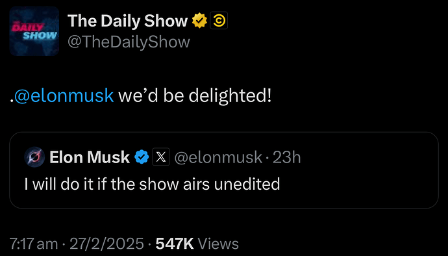The width and height of the screenshot is (448, 256).
Task: Click the bold Elon Musk name
Action: [90, 157]
